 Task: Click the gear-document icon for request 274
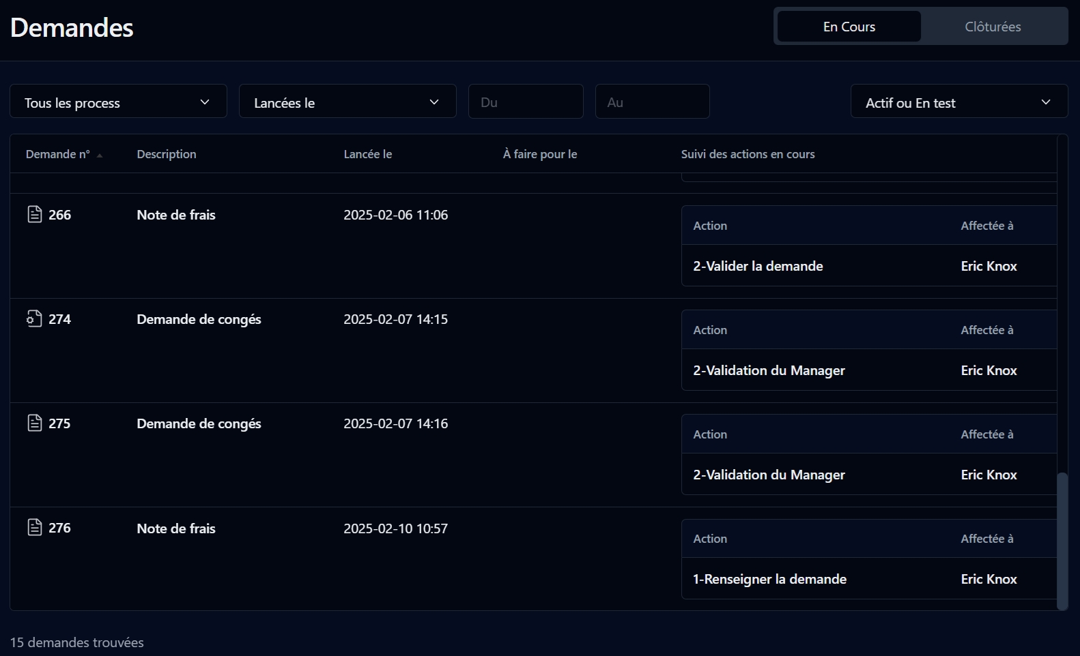[x=34, y=318]
